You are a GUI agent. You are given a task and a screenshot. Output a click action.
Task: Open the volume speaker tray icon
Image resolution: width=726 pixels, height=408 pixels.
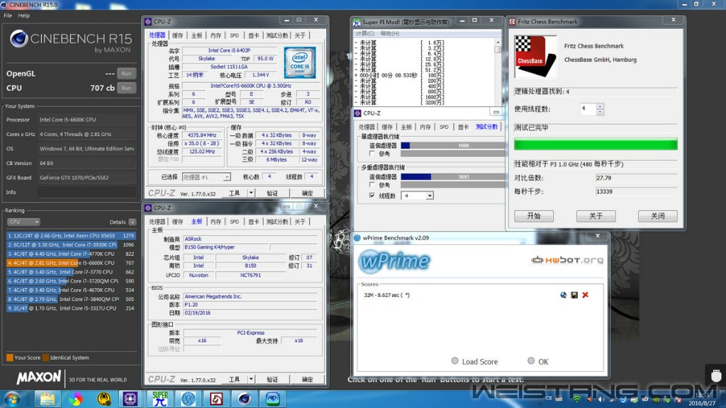tap(601, 399)
